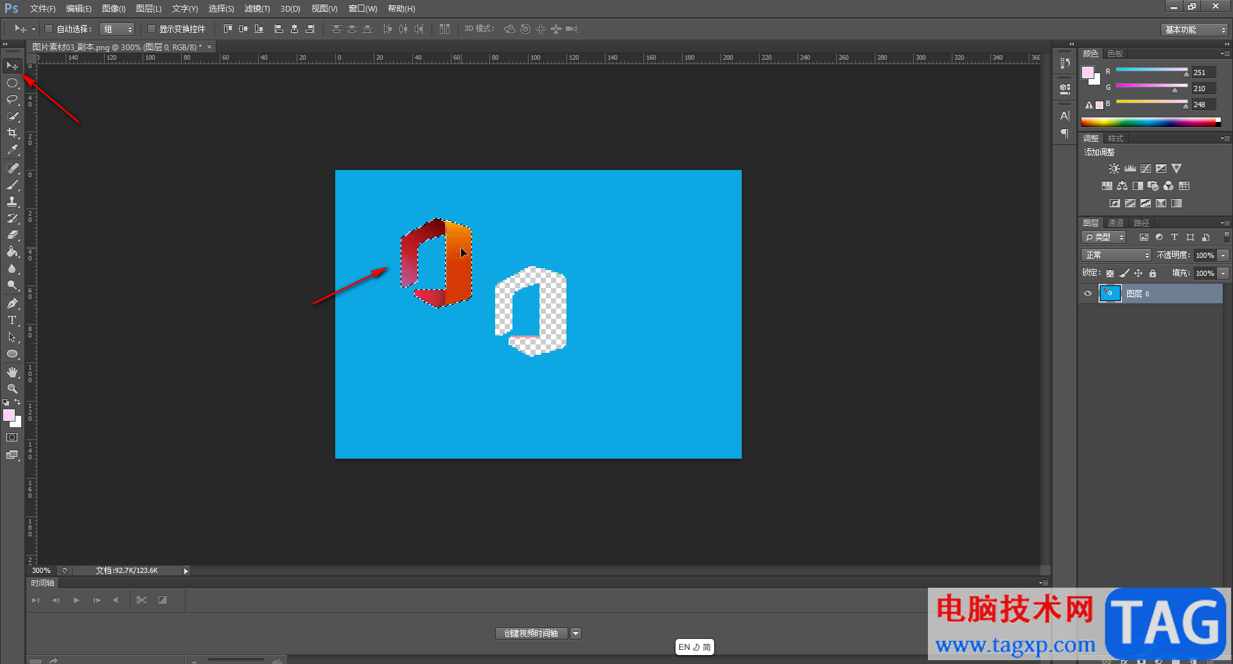1233x664 pixels.
Task: Enable the 显示变换控件 checkbox
Action: [152, 29]
